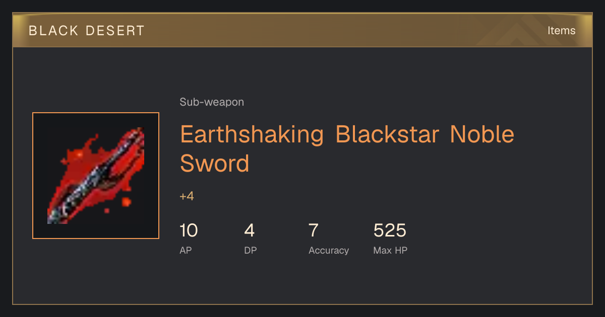This screenshot has width=605, height=317.
Task: Click the gold header banner bar
Action: [302, 30]
